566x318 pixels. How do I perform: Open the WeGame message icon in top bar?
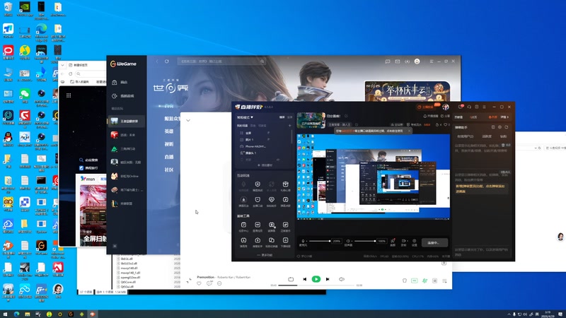(x=388, y=61)
